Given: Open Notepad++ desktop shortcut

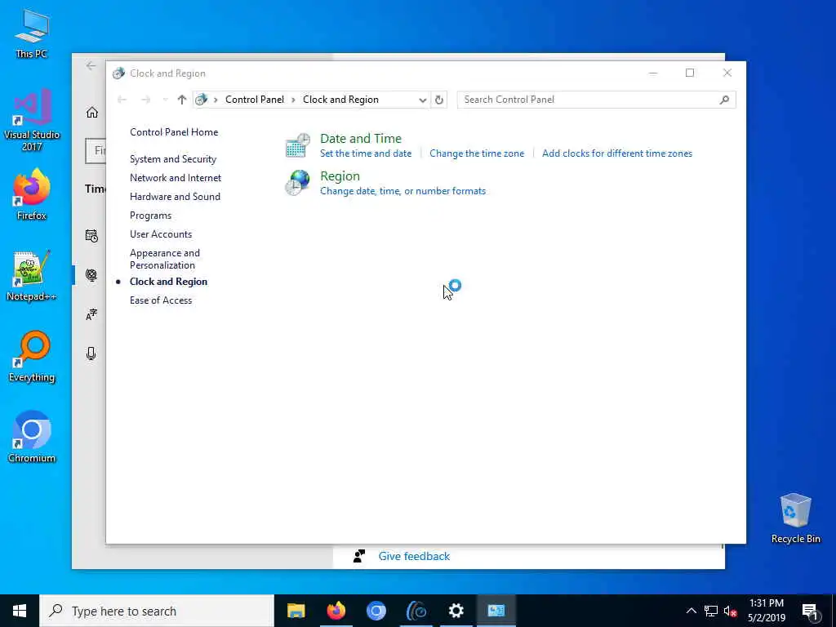Looking at the screenshot, I should pyautogui.click(x=32, y=276).
